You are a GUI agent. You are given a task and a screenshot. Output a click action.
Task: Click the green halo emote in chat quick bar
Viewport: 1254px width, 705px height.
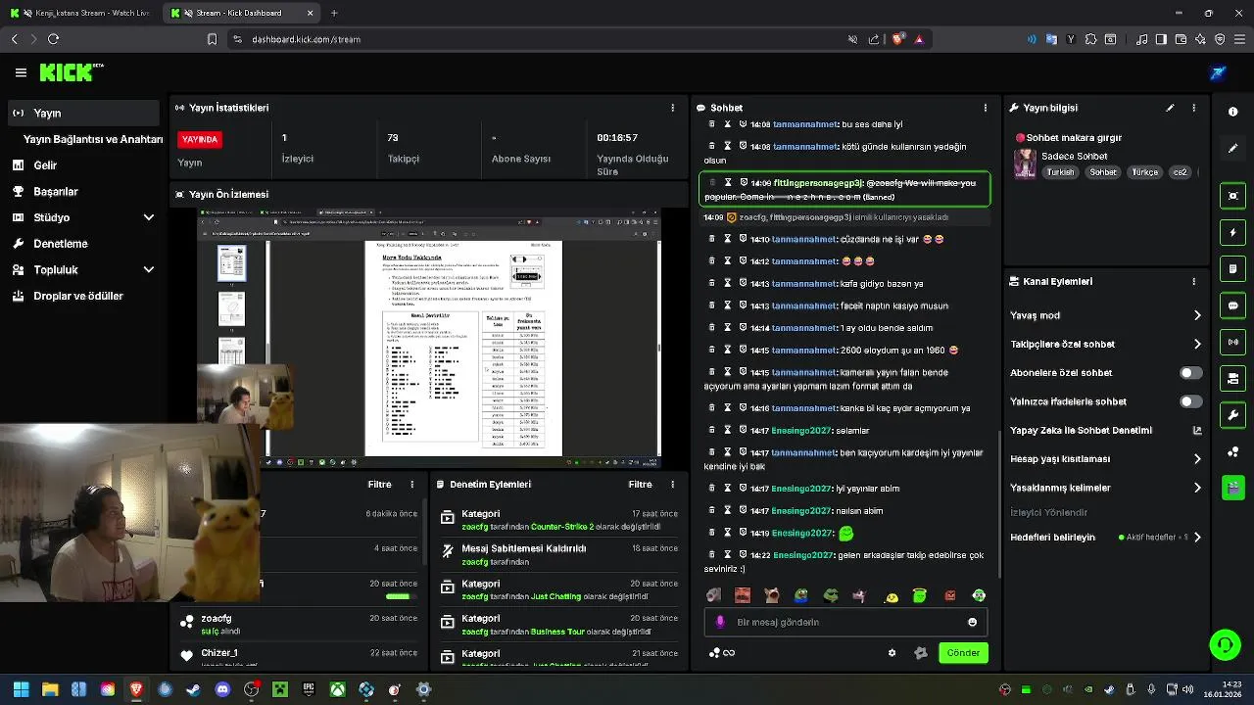[x=920, y=595]
